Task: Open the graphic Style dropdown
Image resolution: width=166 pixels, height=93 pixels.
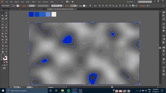Action: tap(86, 6)
